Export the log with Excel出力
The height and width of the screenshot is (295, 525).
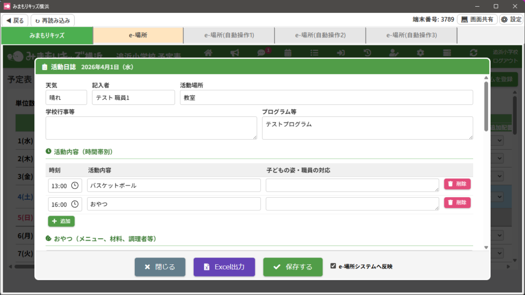(x=224, y=267)
